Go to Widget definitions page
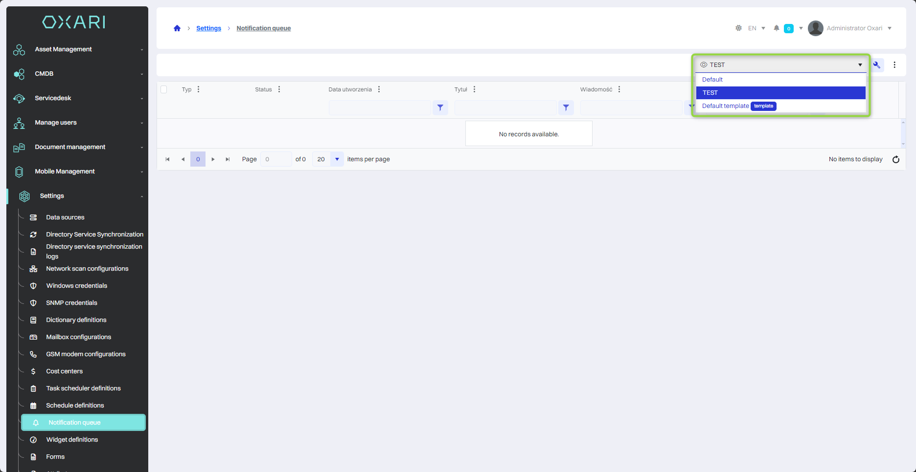Screen dimensions: 916x472 click(x=72, y=440)
